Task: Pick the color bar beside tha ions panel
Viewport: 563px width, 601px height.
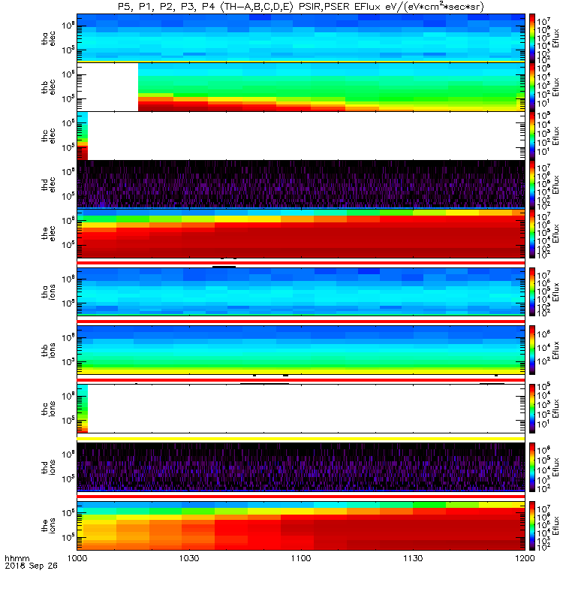Action: point(532,291)
